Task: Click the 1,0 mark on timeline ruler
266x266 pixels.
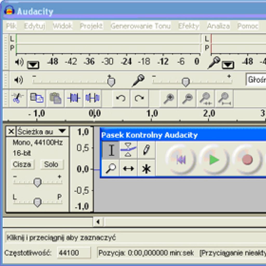Action: [x=152, y=113]
